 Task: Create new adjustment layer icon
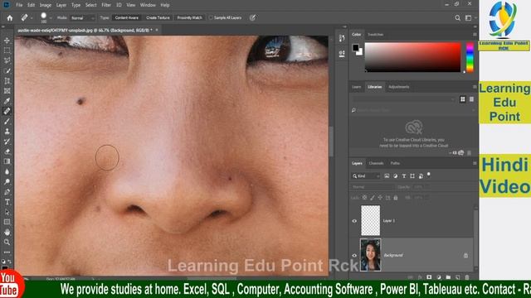pyautogui.click(x=439, y=277)
